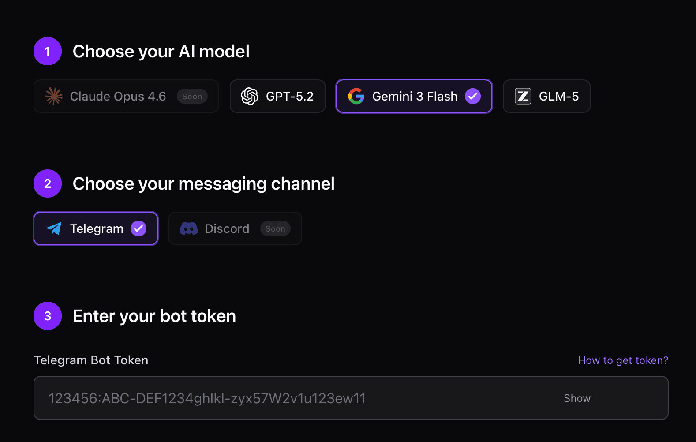The image size is (696, 442).
Task: Click the Z logo icon on GLM-5
Action: point(523,96)
